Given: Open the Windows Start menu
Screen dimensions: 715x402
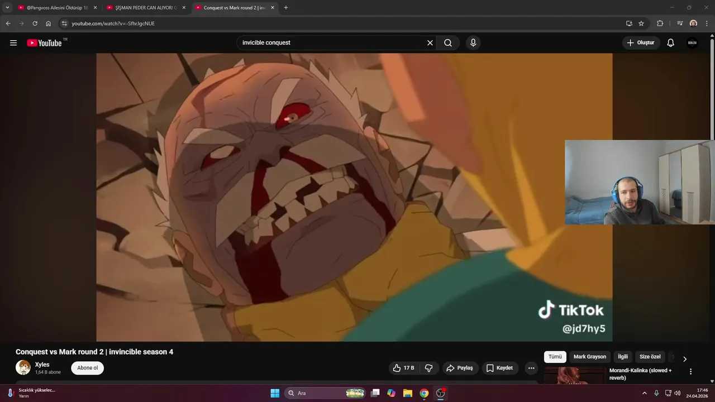Looking at the screenshot, I should [x=275, y=393].
